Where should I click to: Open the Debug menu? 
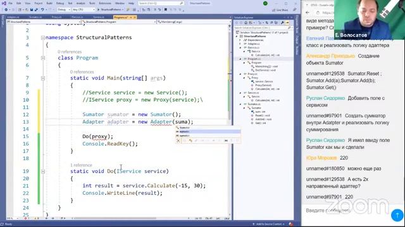[x=60, y=3]
